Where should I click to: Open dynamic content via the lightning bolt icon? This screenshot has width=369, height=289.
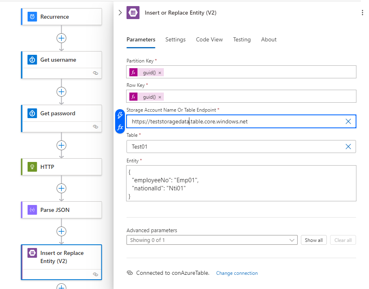coord(120,115)
